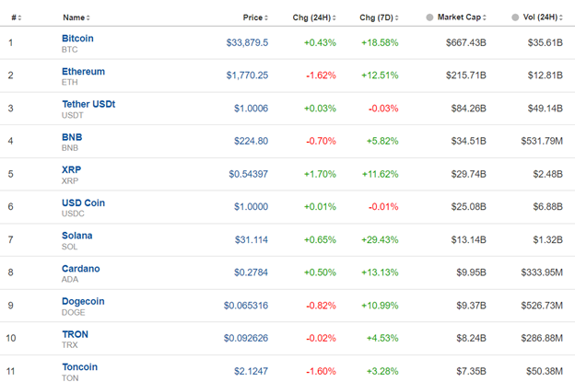The width and height of the screenshot is (575, 382).
Task: Select Dogecoin 7D change +10.99%
Action: point(380,306)
